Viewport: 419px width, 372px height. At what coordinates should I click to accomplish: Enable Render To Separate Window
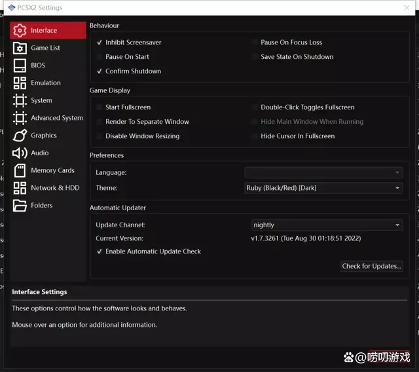pyautogui.click(x=100, y=122)
